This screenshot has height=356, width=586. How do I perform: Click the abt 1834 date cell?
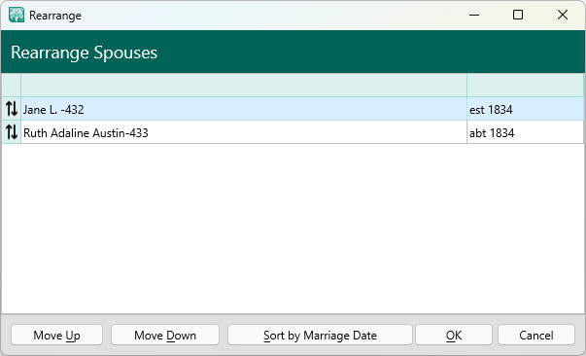[525, 132]
